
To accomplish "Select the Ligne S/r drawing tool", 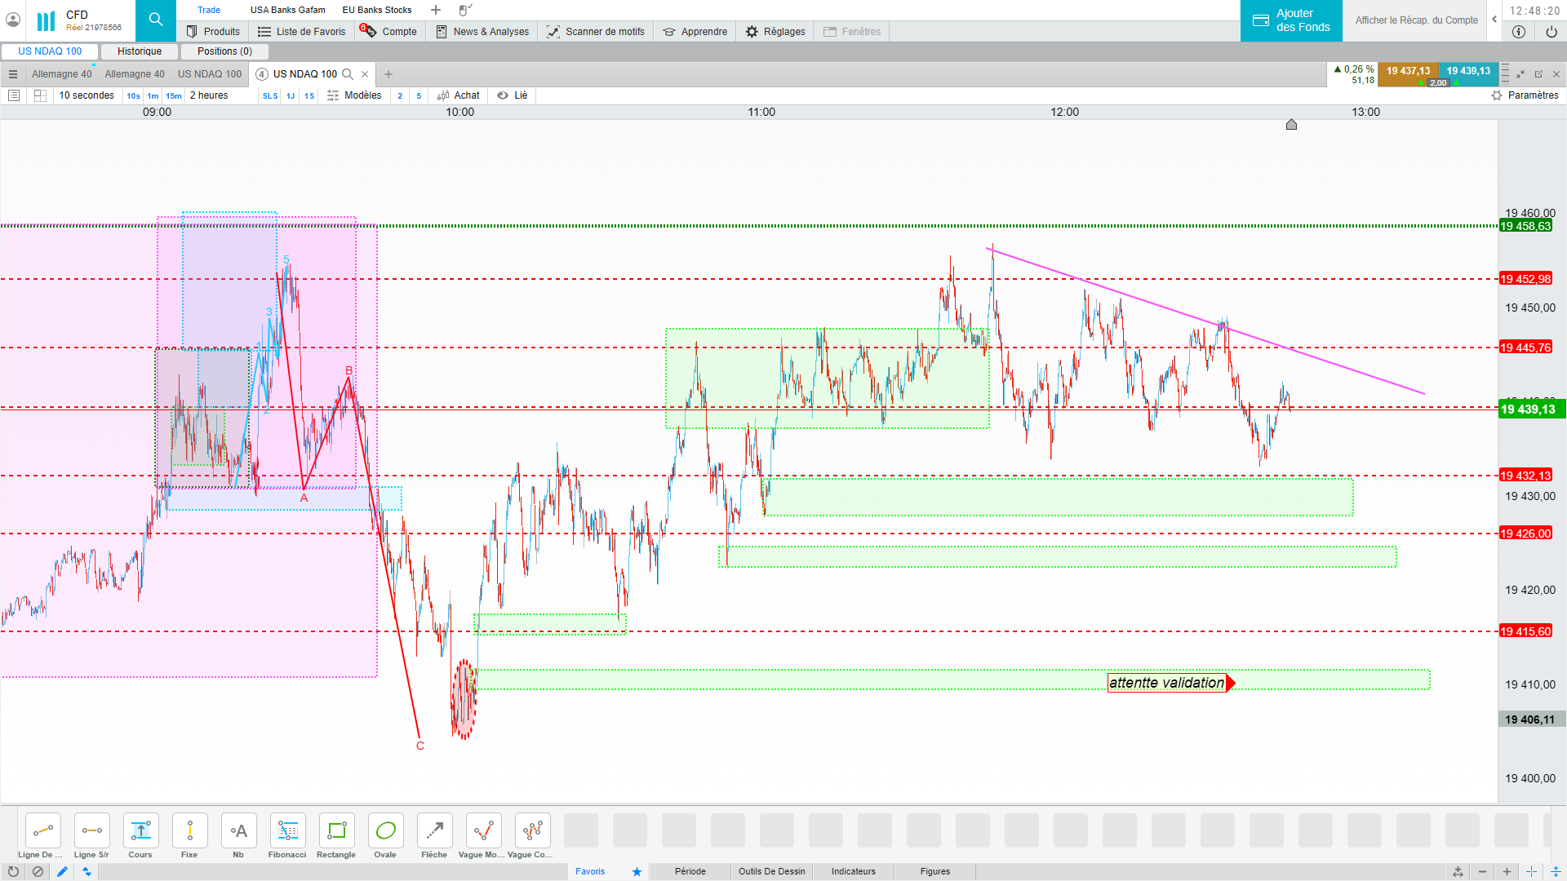I will tap(91, 831).
